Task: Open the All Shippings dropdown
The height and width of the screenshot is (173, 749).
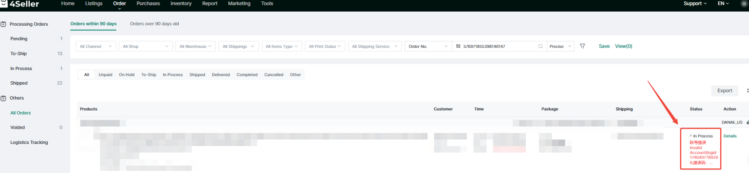Action: (x=238, y=46)
